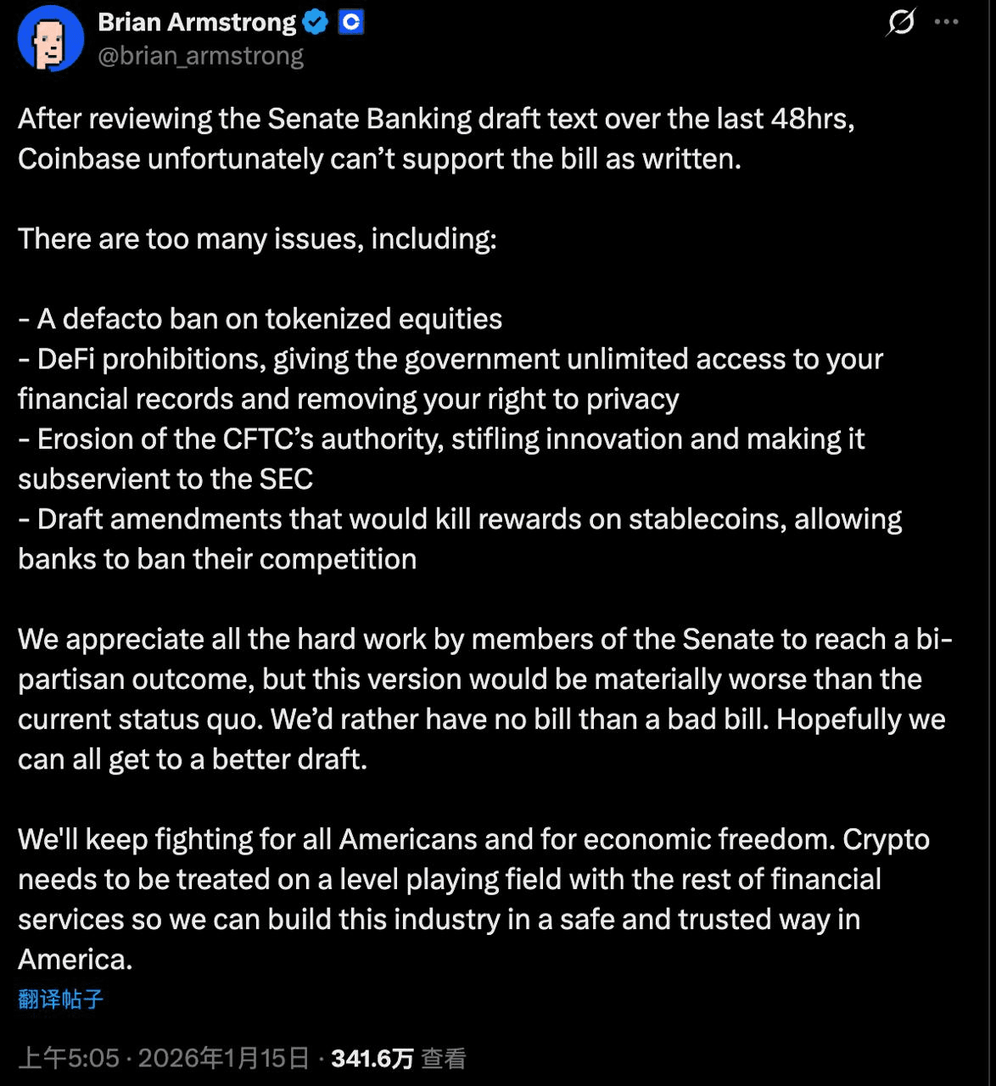Click the Coinbase affiliation badge icon

tap(350, 22)
